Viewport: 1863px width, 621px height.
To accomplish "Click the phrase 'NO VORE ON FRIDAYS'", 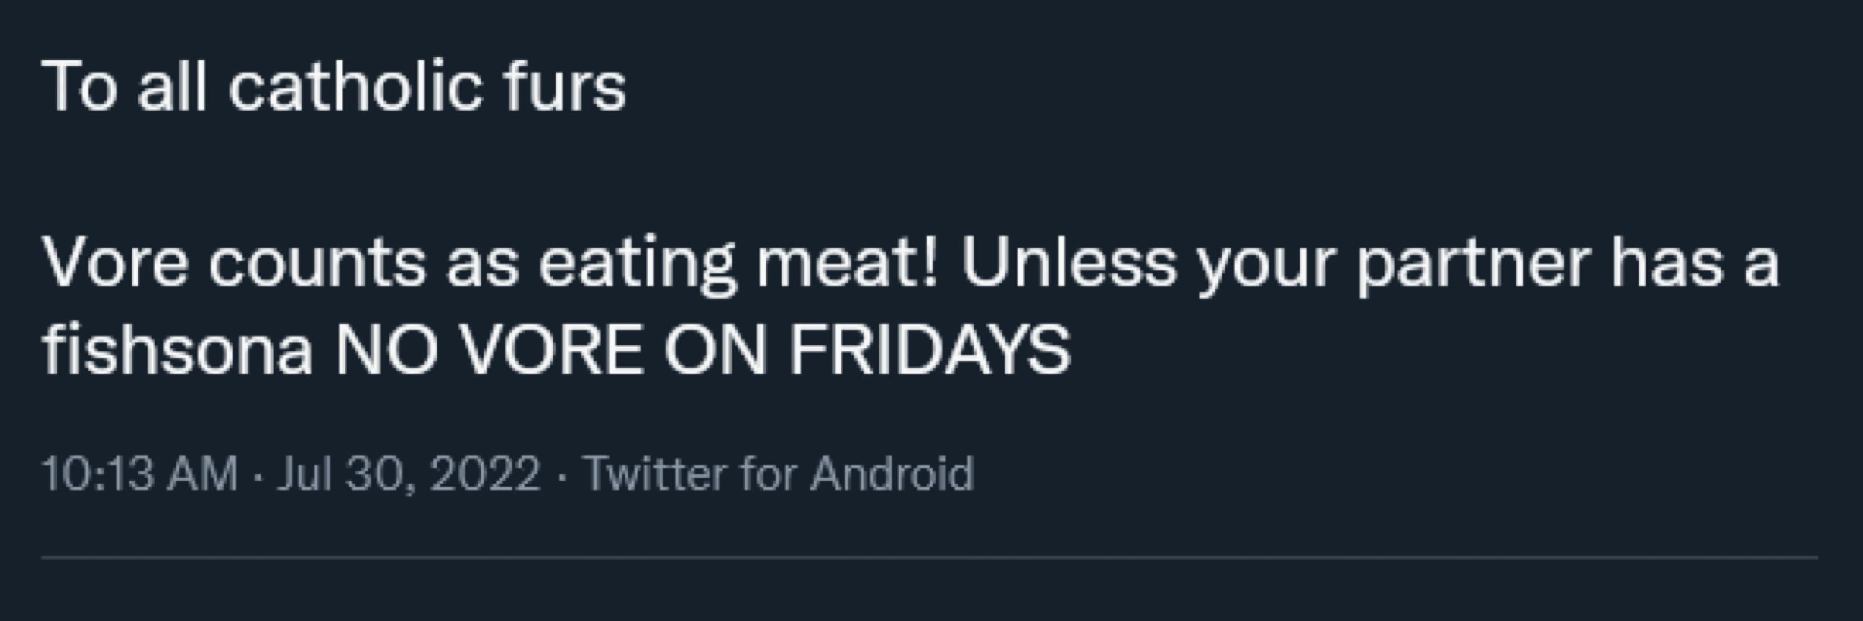I will coord(702,350).
